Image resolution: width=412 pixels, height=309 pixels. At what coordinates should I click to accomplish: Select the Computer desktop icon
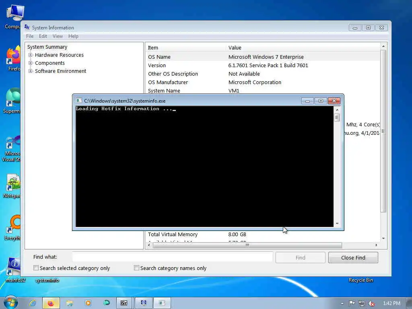click(x=12, y=17)
